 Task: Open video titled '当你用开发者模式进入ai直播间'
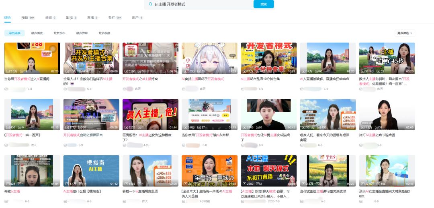(27, 79)
